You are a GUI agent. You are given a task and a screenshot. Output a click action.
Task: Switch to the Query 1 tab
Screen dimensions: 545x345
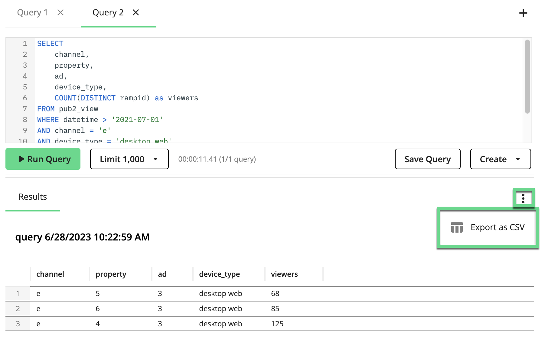coord(32,12)
